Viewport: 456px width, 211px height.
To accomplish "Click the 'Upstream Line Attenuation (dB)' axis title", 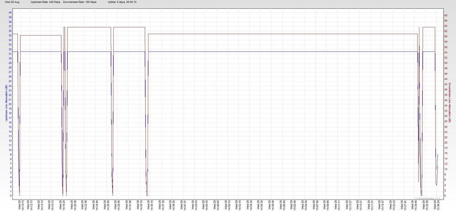I will (x=5, y=103).
